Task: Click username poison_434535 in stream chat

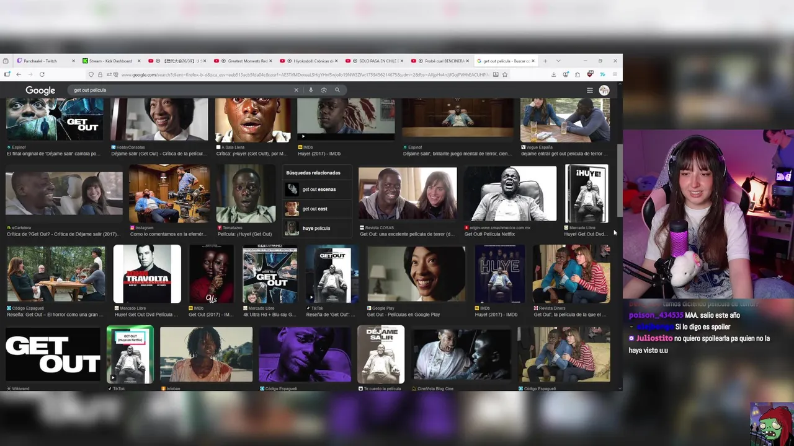Action: (x=656, y=315)
